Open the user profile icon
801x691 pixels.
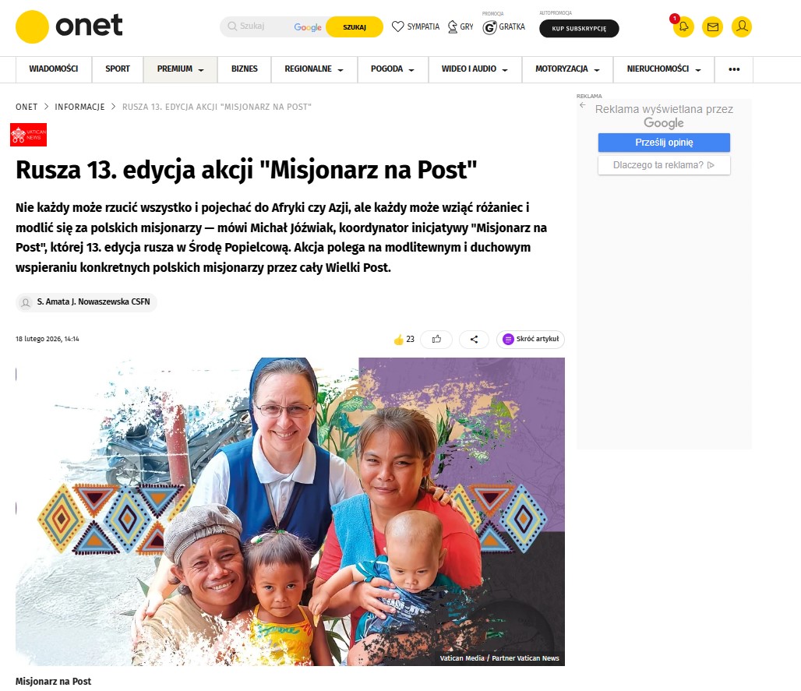tap(742, 26)
